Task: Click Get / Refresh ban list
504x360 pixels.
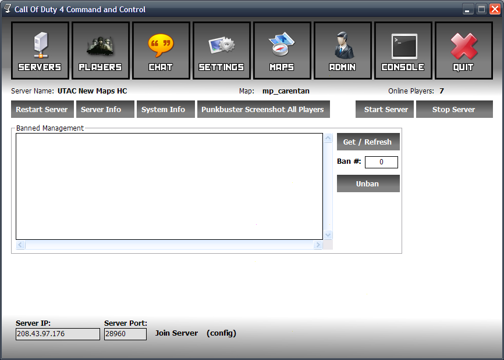Action: tap(368, 142)
